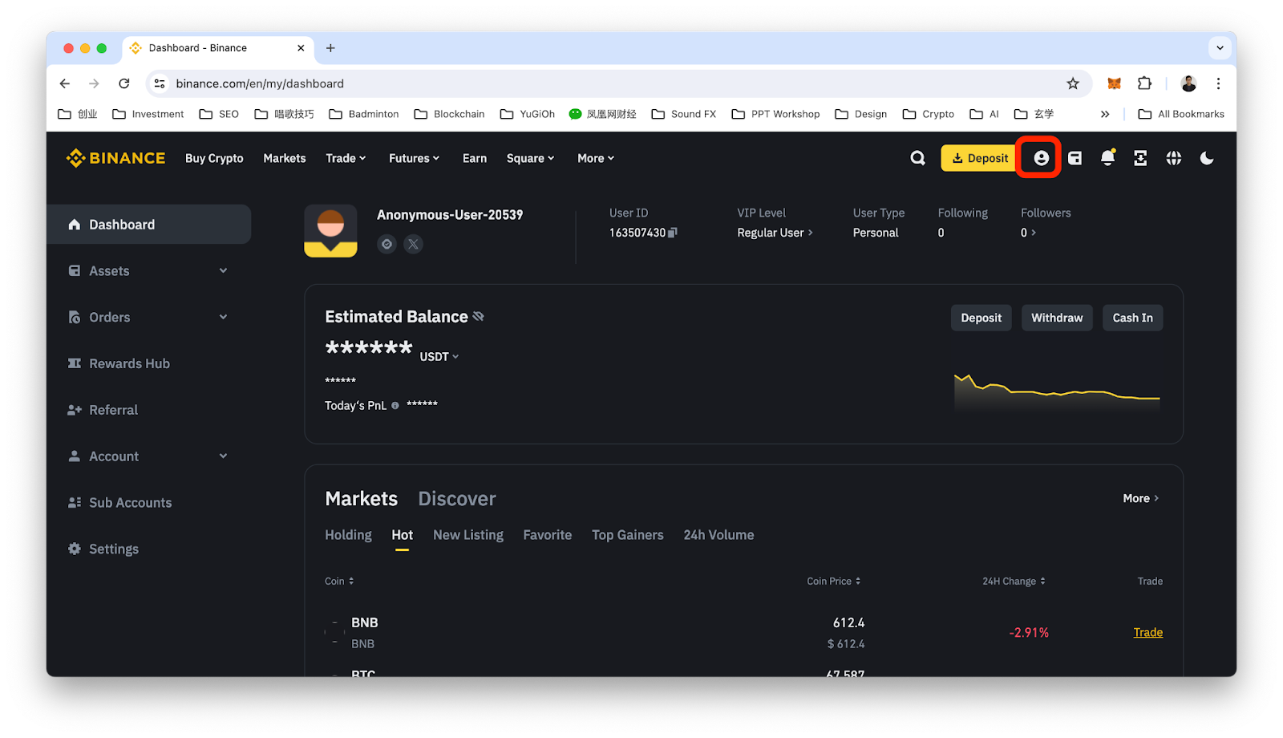Open the search magnifier in Binance header

pos(917,158)
